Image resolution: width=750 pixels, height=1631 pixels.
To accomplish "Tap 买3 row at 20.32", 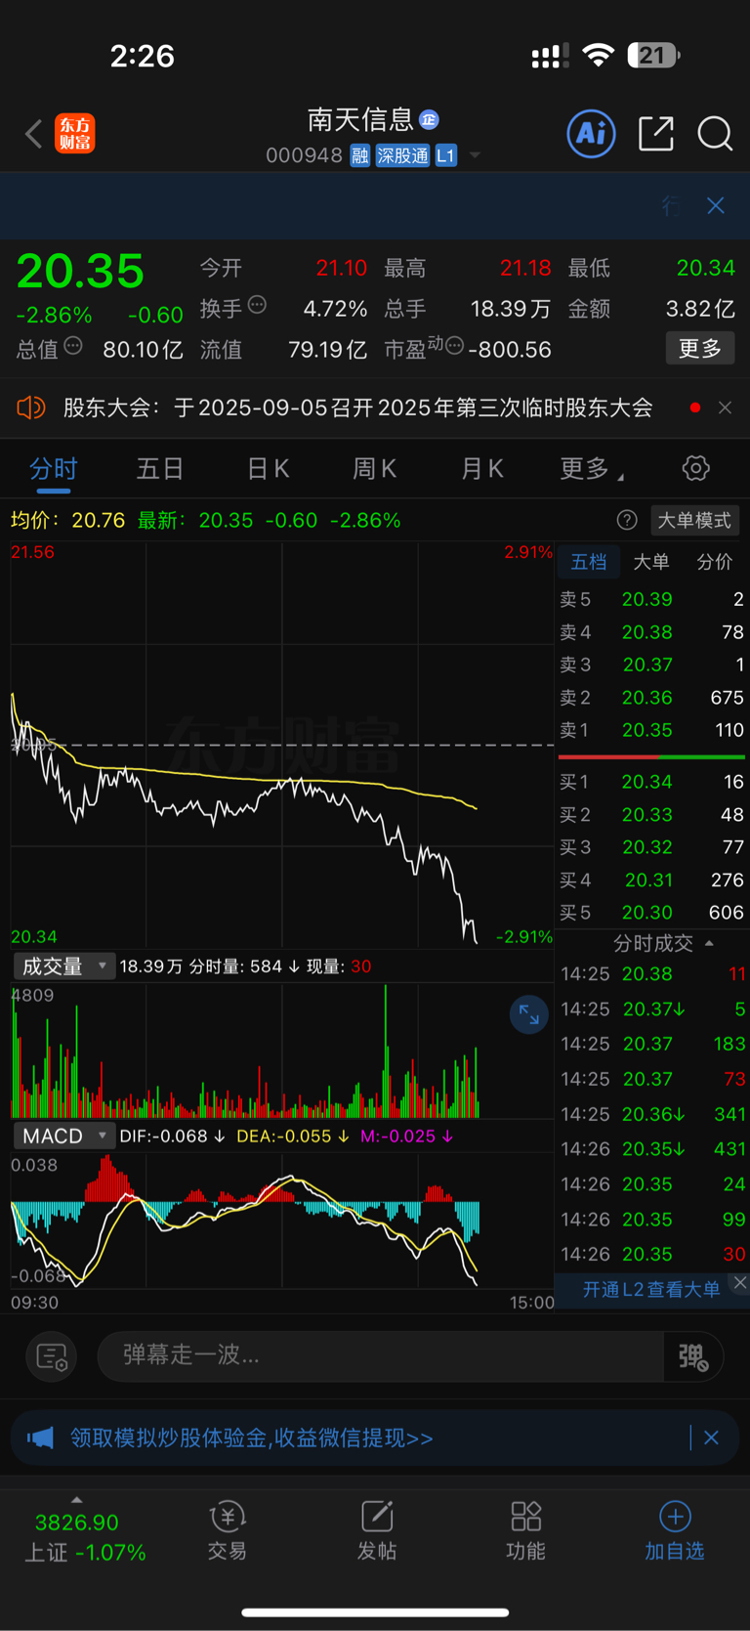I will [x=651, y=847].
